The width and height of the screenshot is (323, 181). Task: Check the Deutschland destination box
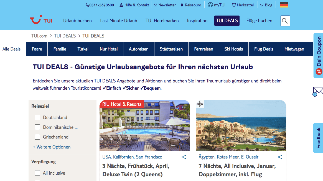37,117
